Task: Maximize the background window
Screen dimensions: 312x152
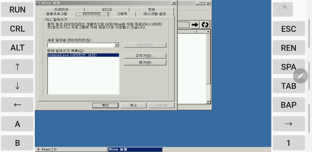Action: click(203, 3)
